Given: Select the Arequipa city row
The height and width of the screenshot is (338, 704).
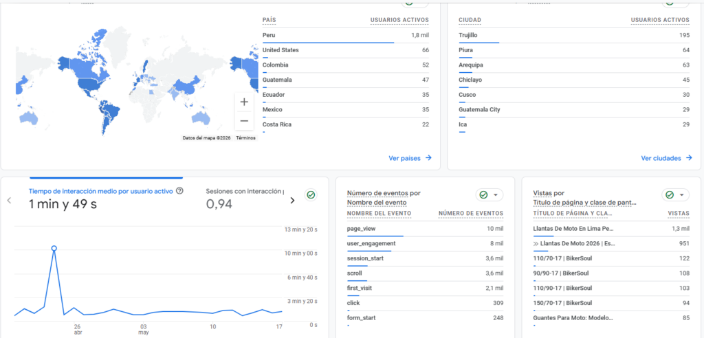Looking at the screenshot, I should coord(574,65).
